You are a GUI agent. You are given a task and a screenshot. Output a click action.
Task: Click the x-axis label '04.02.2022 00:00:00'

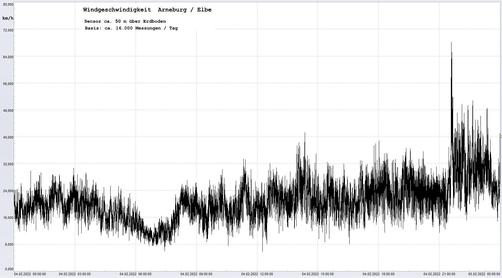pos(30,274)
